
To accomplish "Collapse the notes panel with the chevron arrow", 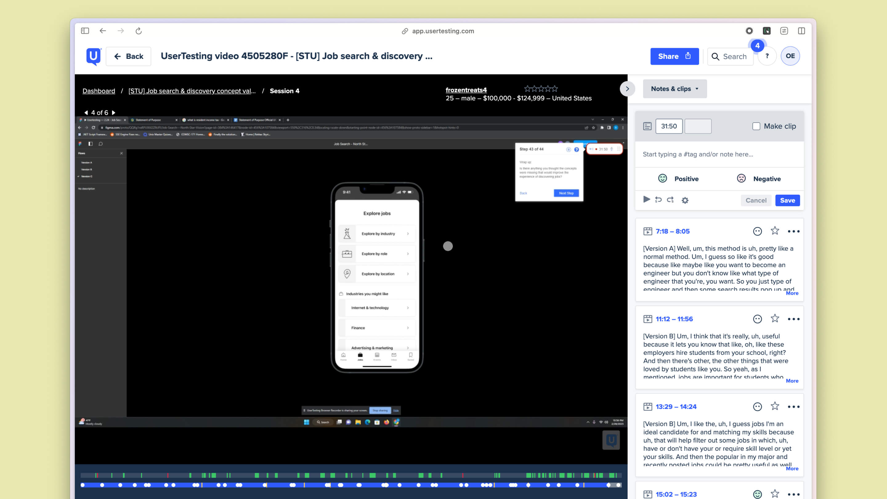I will 627,89.
